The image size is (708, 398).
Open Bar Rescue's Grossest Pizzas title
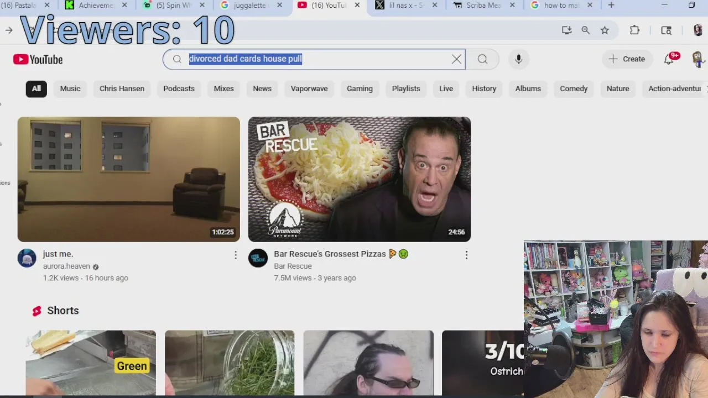341,254
